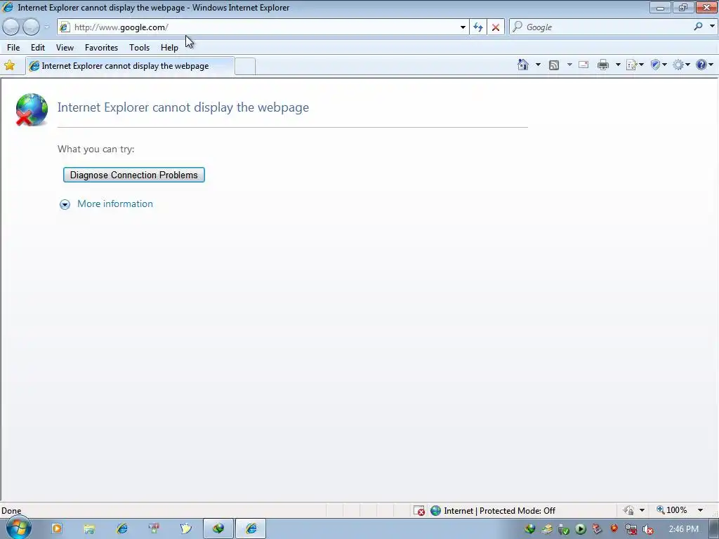The width and height of the screenshot is (719, 539).
Task: Open Windows Media Player from taskbar
Action: point(56,528)
